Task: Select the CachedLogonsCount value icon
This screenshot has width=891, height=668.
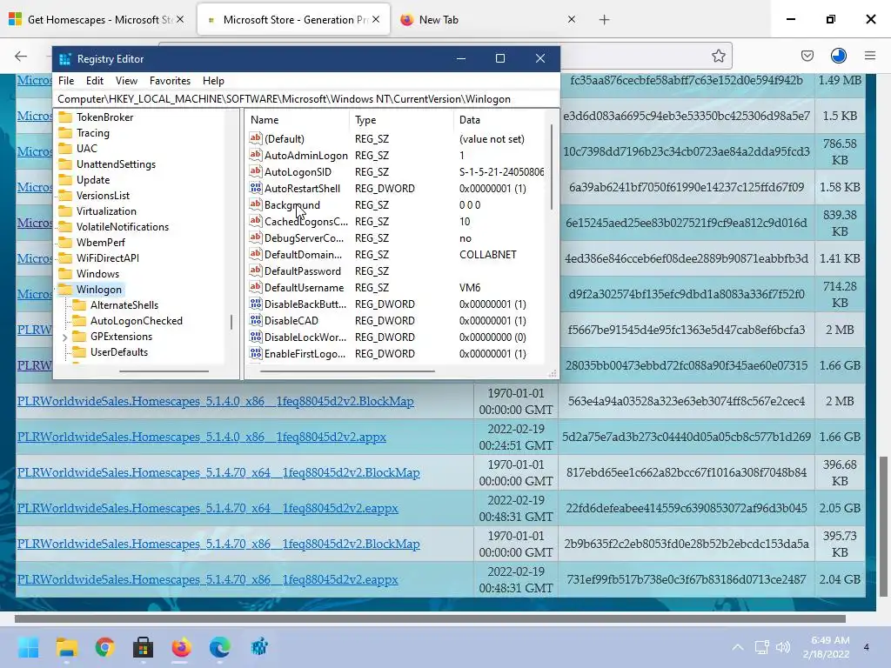Action: click(256, 221)
